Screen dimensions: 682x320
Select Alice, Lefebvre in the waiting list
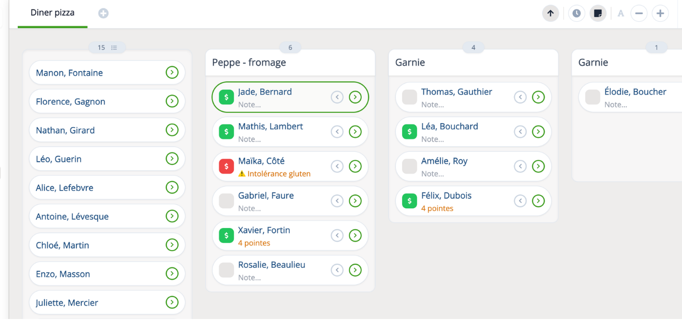(107, 188)
